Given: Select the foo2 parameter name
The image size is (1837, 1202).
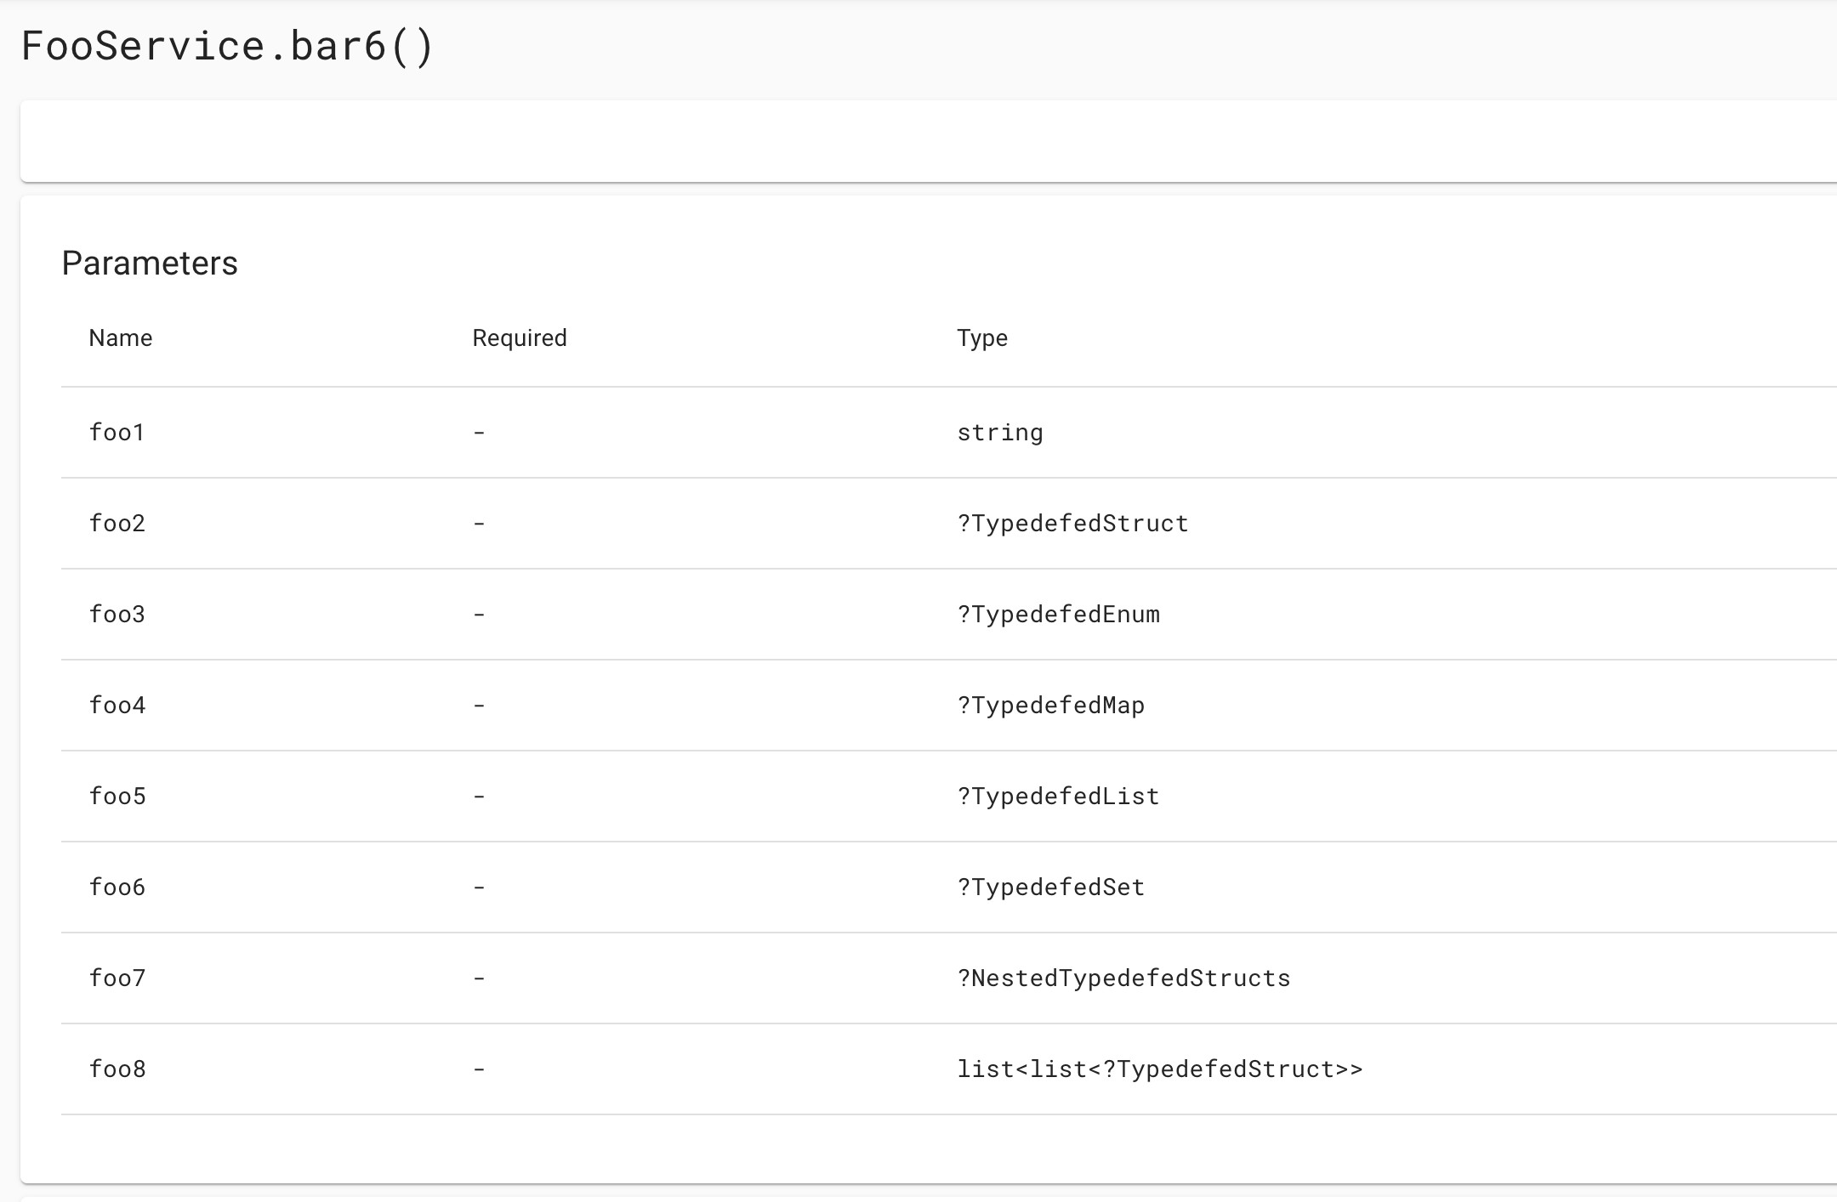Looking at the screenshot, I should click(x=117, y=524).
